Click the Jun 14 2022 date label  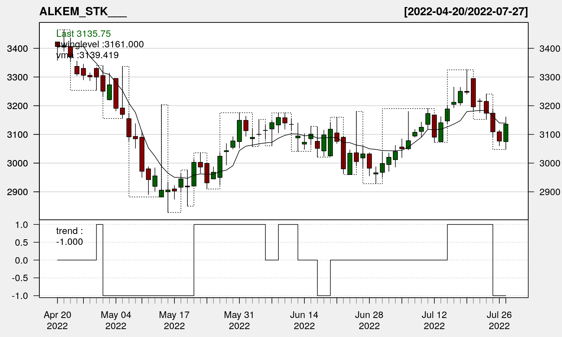[304, 320]
